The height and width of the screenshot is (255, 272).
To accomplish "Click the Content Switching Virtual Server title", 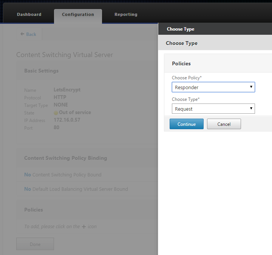I will tap(65, 55).
